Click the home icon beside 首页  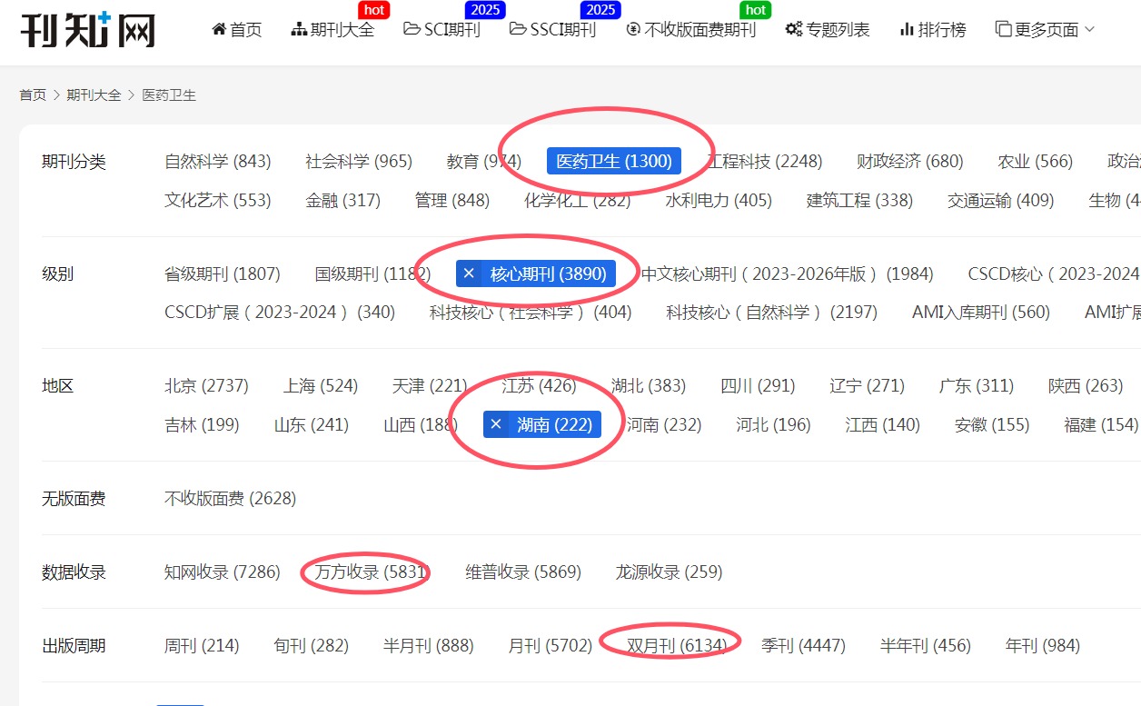point(219,30)
